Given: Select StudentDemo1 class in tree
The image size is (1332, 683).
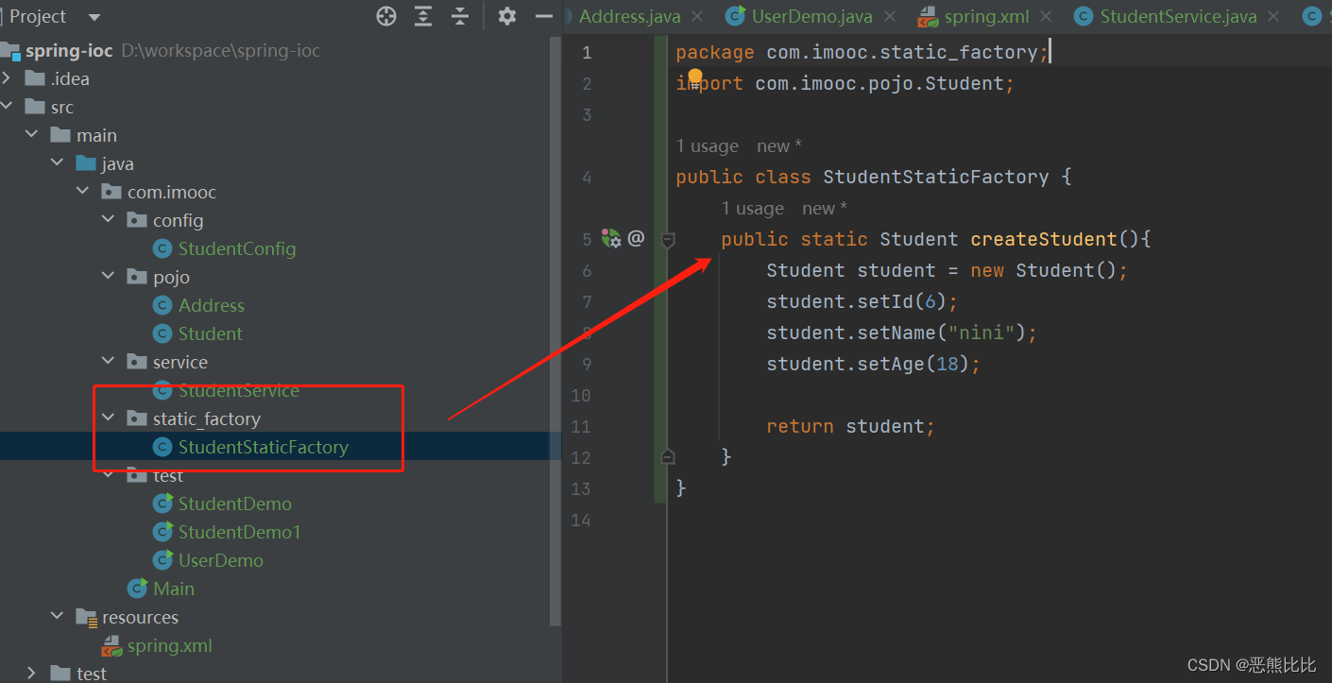Looking at the screenshot, I should tap(240, 532).
